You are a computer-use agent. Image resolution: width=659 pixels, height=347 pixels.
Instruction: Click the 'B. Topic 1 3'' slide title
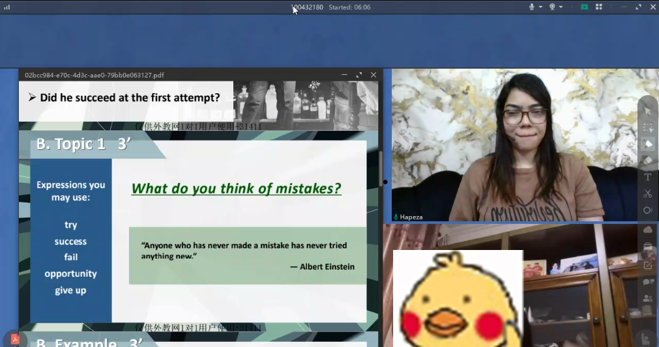tap(83, 144)
